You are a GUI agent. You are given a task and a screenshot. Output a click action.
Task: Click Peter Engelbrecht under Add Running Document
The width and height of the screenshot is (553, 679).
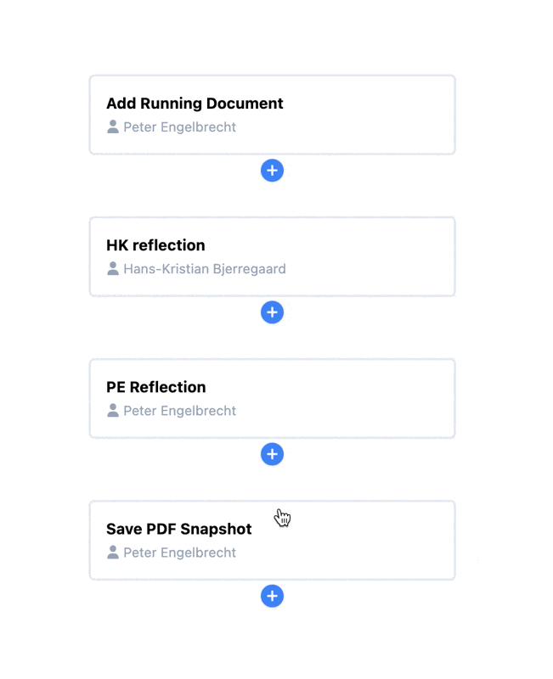179,127
